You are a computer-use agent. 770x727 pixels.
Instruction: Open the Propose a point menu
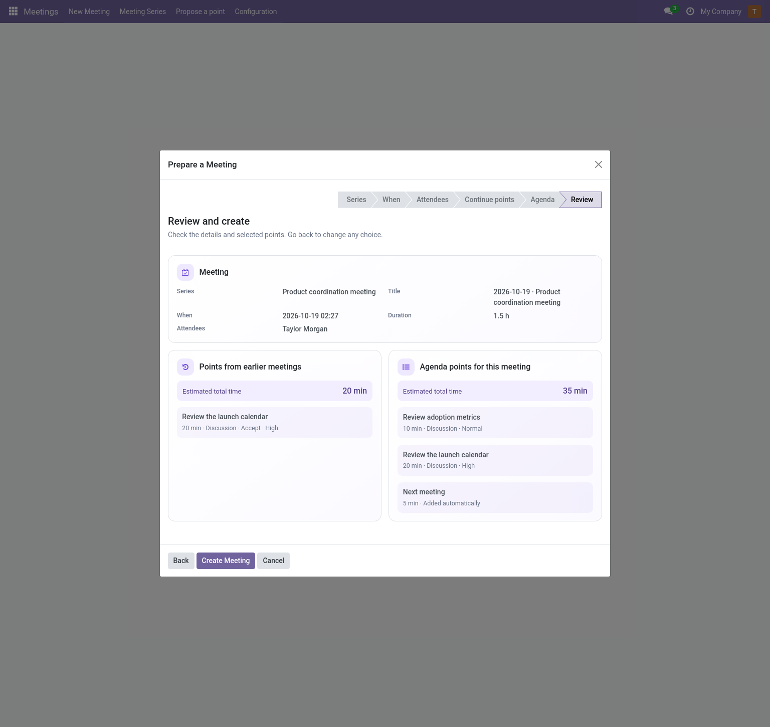pos(201,12)
